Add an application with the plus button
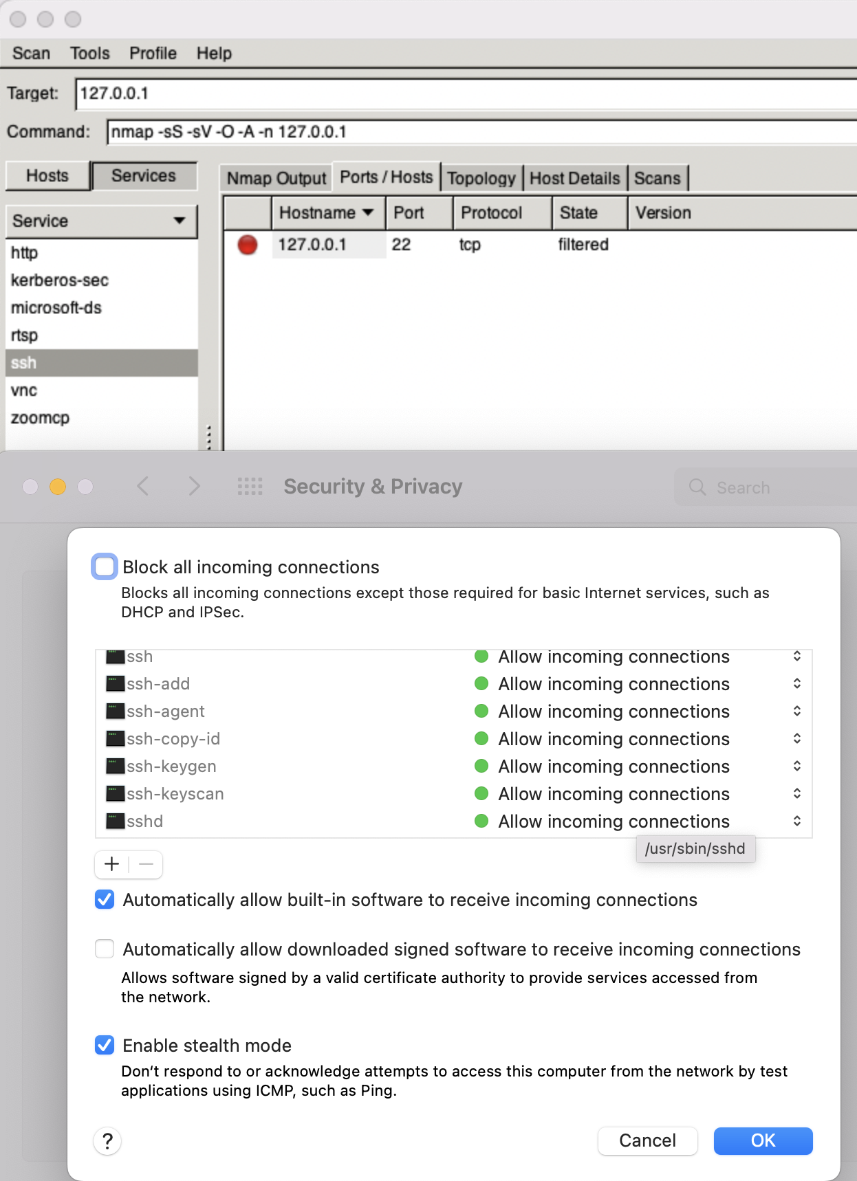857x1181 pixels. coord(112,864)
